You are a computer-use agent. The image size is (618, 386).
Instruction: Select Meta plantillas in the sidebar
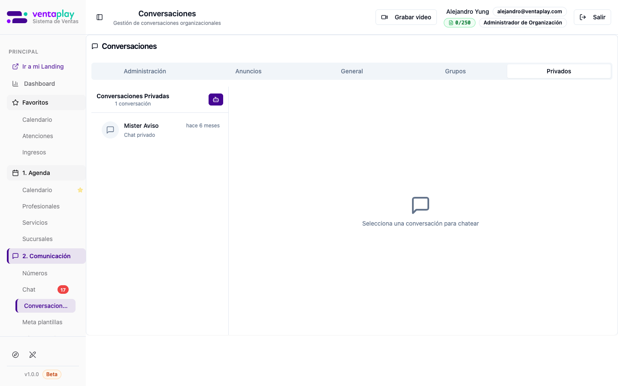pos(42,322)
